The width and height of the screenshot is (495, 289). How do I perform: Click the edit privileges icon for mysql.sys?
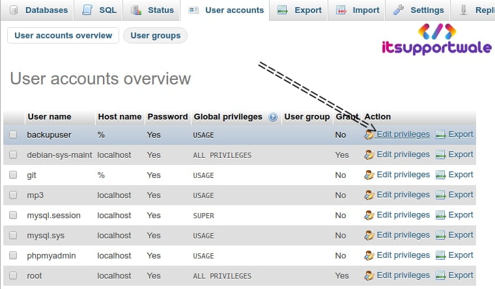coord(369,236)
